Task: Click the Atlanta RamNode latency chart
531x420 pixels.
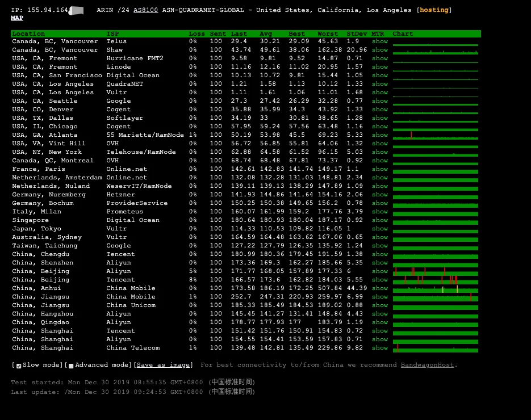Action: coord(436,135)
